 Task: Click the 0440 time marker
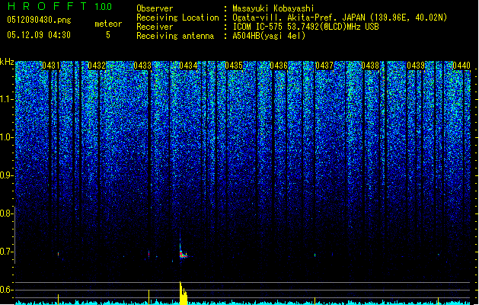[x=461, y=66]
